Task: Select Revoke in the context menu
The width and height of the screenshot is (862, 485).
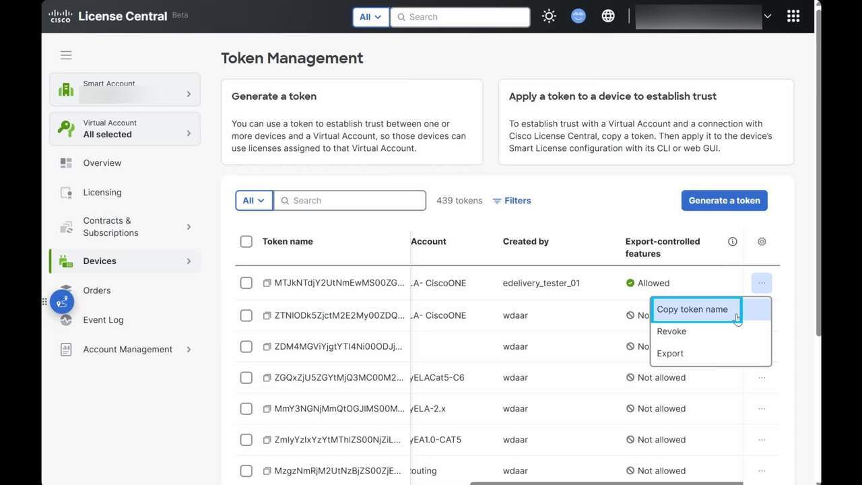Action: (671, 331)
